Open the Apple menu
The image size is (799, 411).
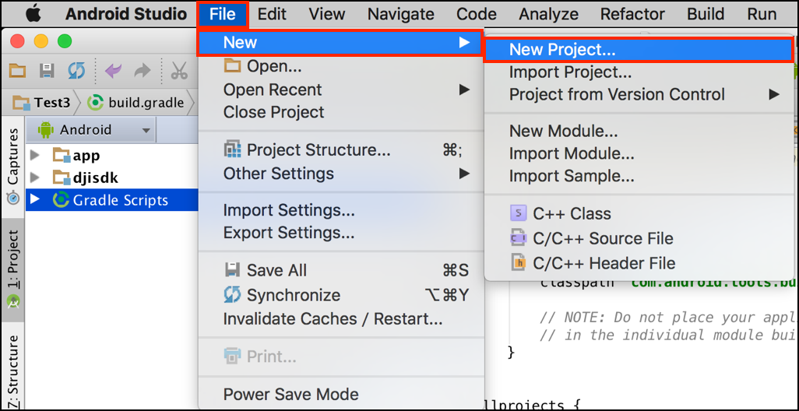(x=33, y=14)
